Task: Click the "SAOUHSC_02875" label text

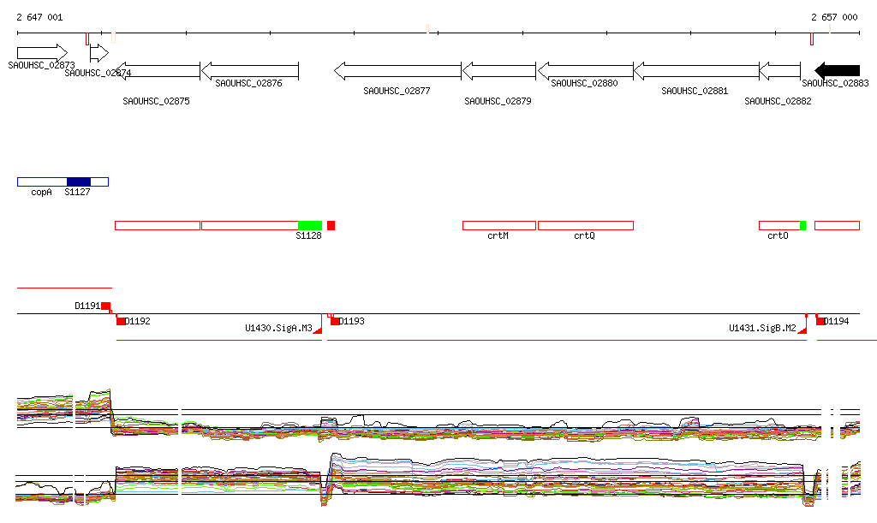Action: 156,101
